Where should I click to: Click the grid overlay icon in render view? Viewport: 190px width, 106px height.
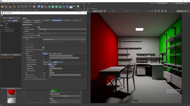130,11
